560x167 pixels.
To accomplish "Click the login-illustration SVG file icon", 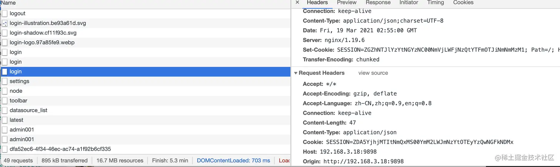I will pos(5,23).
